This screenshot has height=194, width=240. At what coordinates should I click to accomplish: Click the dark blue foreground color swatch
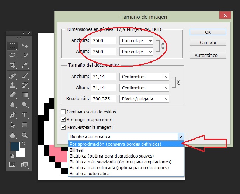(x=15, y=147)
